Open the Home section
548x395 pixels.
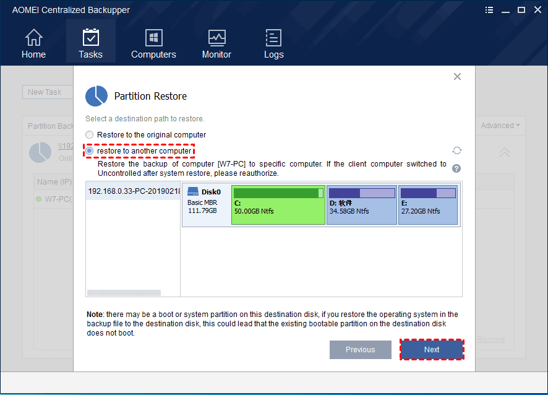tap(33, 43)
